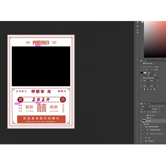Click the width input field in Properties
The image size is (166, 166).
point(146,67)
